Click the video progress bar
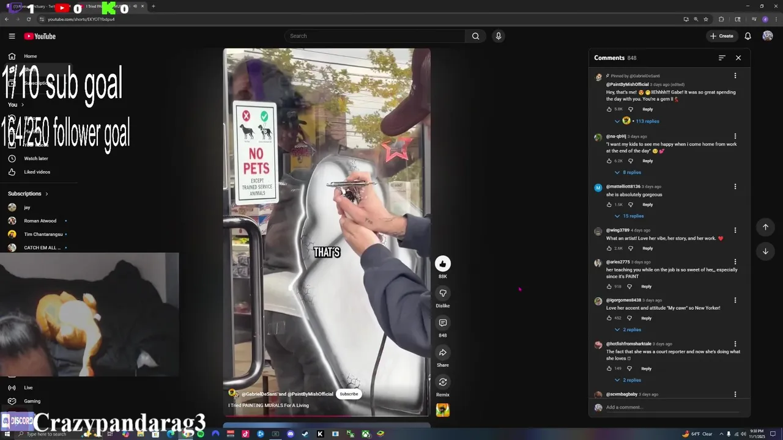783x440 pixels. 327,416
